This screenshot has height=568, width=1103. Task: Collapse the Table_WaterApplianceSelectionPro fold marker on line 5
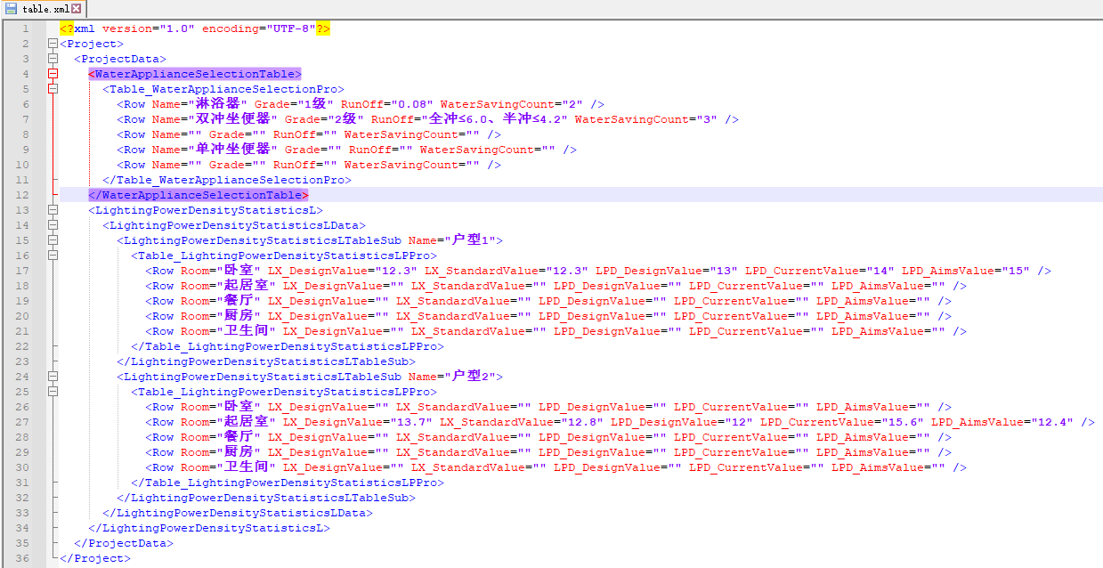tap(53, 89)
